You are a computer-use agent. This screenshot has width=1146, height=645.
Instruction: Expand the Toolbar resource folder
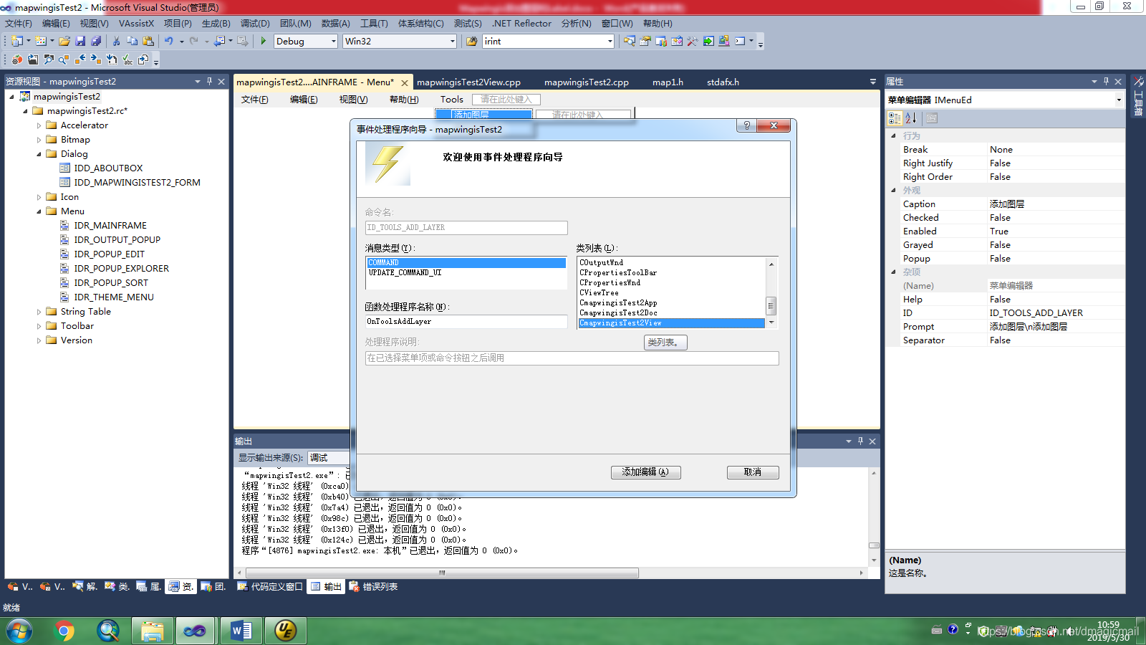tap(39, 326)
